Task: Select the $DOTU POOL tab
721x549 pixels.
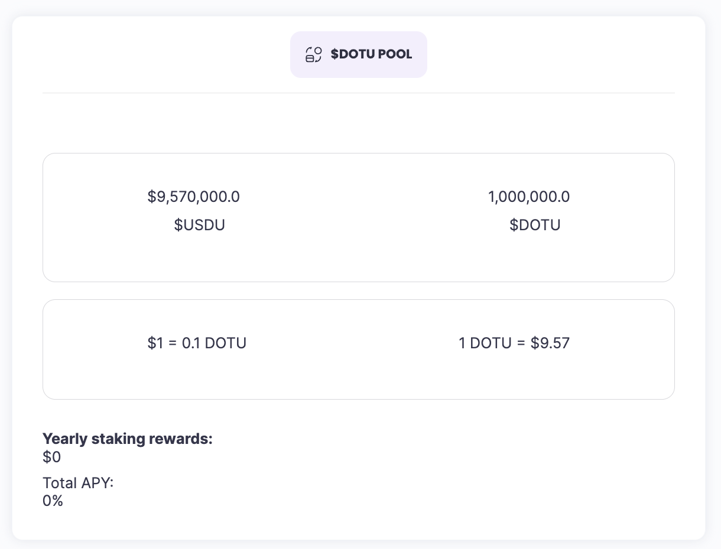Action: click(358, 54)
